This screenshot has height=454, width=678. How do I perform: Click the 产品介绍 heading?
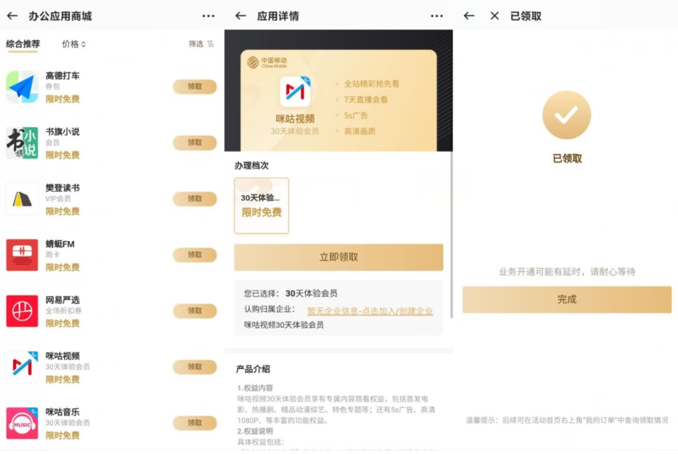tap(253, 369)
